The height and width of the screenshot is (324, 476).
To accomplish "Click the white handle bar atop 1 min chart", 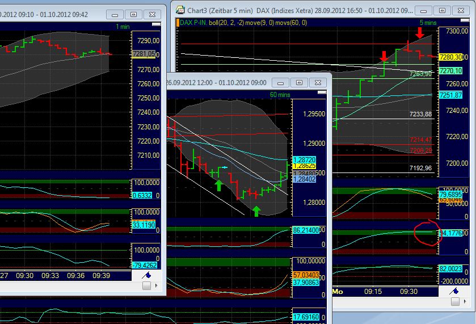I will [157, 24].
